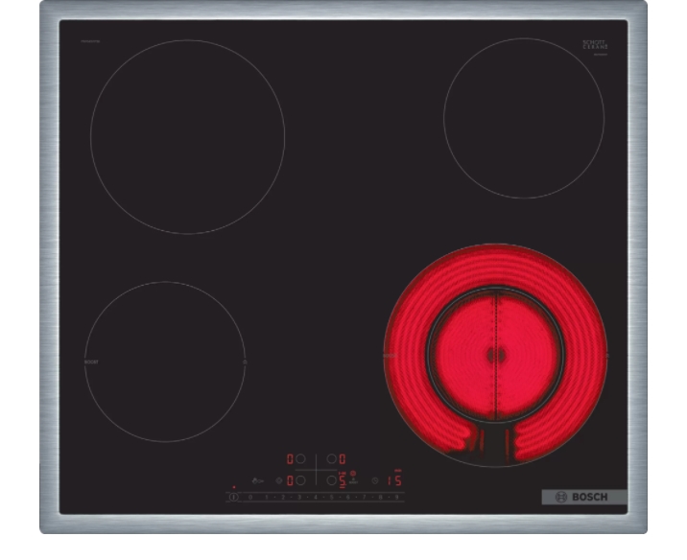
Task: Click the large top-left cooking zone
Action: point(187,137)
